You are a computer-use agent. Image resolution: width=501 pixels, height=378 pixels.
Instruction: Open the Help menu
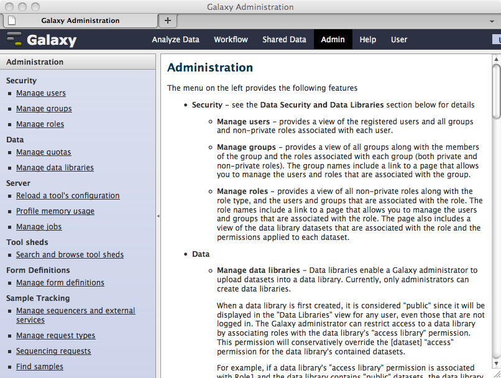pyautogui.click(x=367, y=40)
